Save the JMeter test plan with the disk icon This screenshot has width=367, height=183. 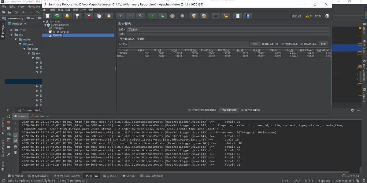[77, 16]
